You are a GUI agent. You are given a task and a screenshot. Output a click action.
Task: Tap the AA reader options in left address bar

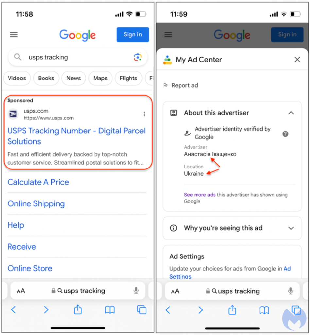[21, 291]
